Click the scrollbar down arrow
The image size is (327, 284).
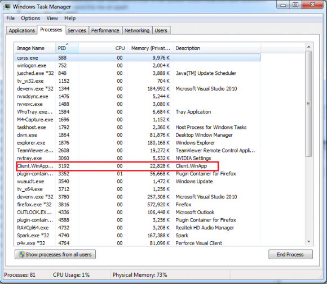309,242
